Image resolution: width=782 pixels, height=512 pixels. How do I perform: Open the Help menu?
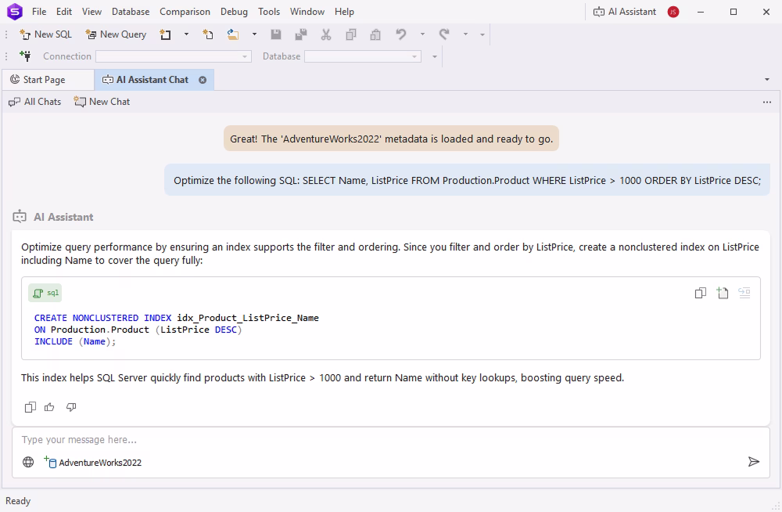click(344, 12)
